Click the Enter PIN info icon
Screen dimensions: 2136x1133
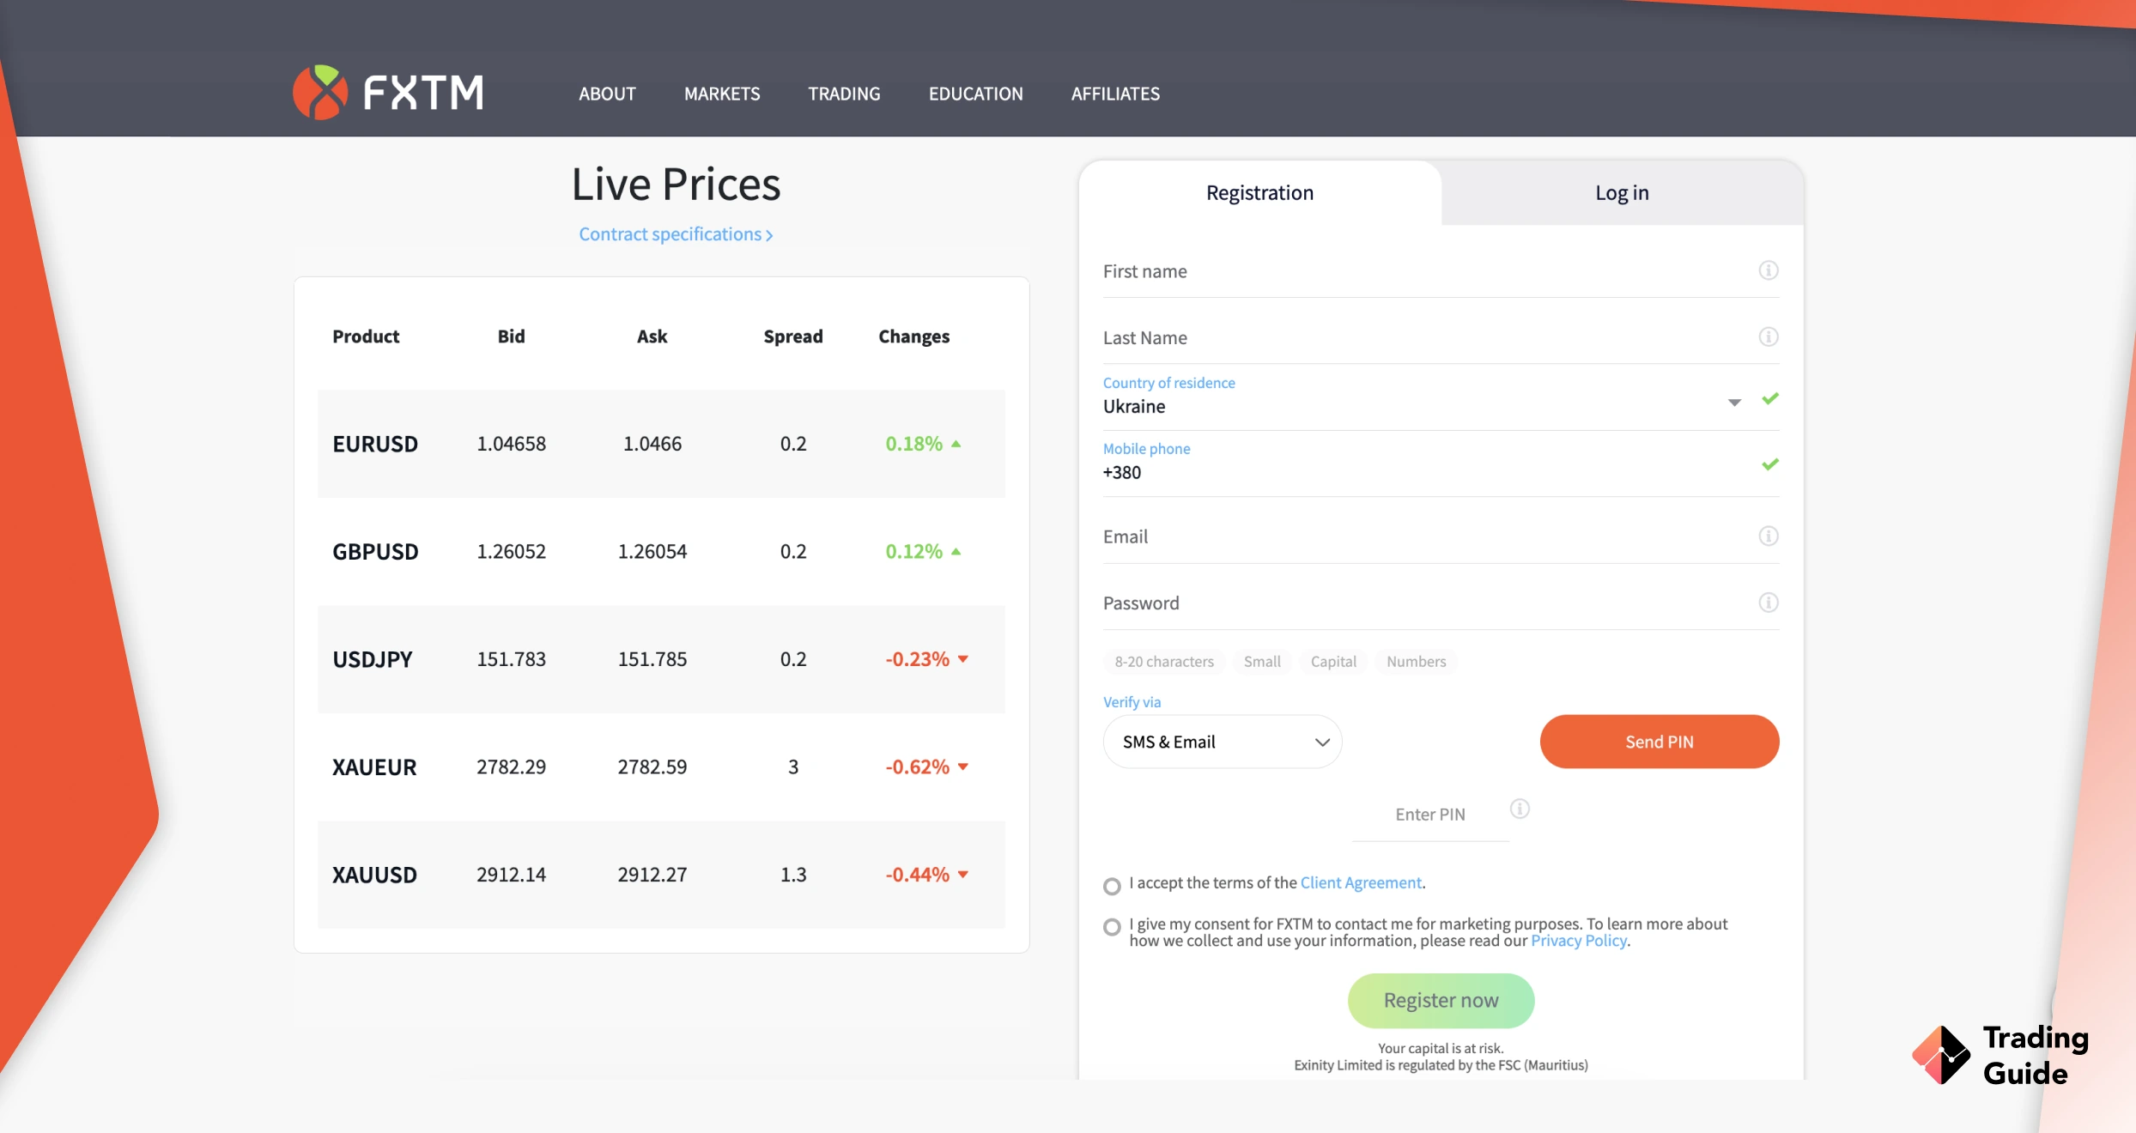pyautogui.click(x=1520, y=809)
